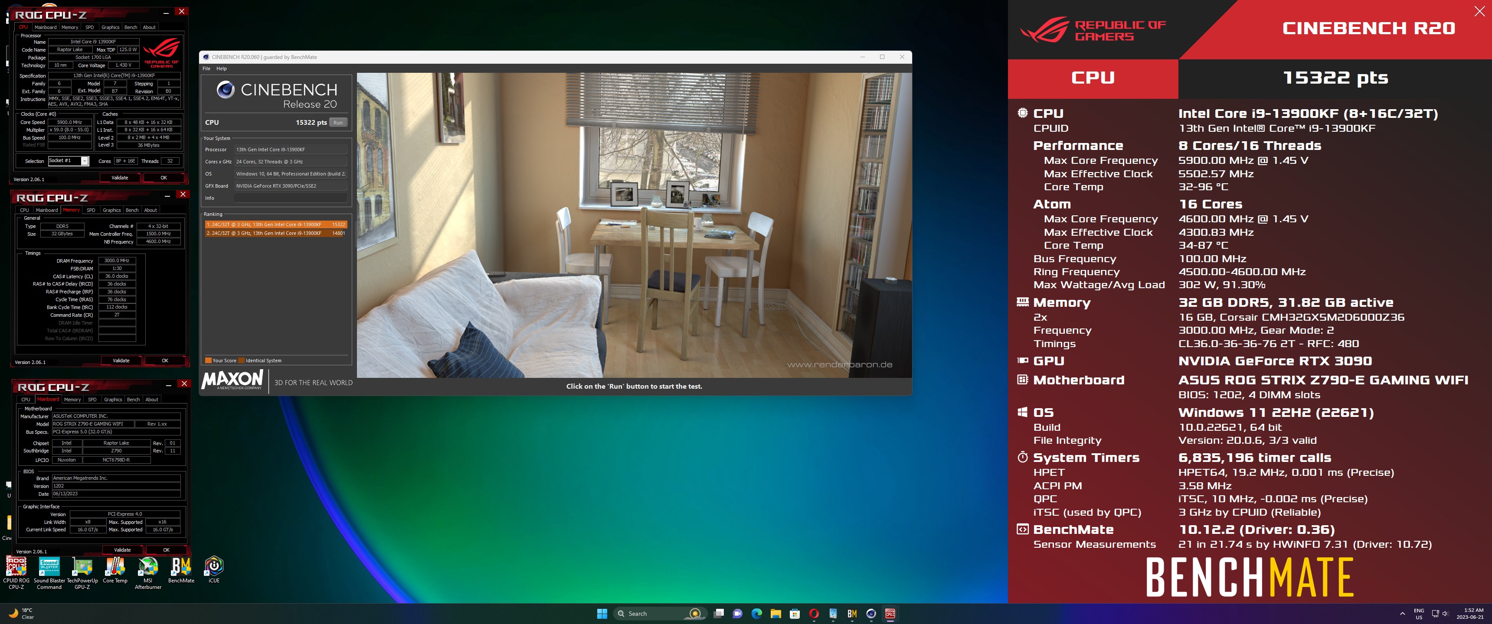Select ranking row with score 15322

[276, 224]
